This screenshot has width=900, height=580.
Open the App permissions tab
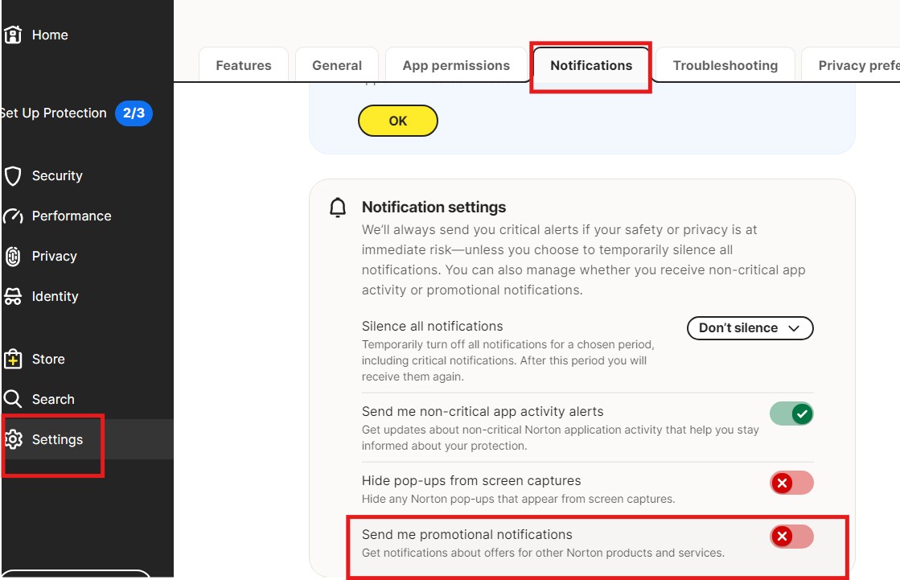click(456, 66)
